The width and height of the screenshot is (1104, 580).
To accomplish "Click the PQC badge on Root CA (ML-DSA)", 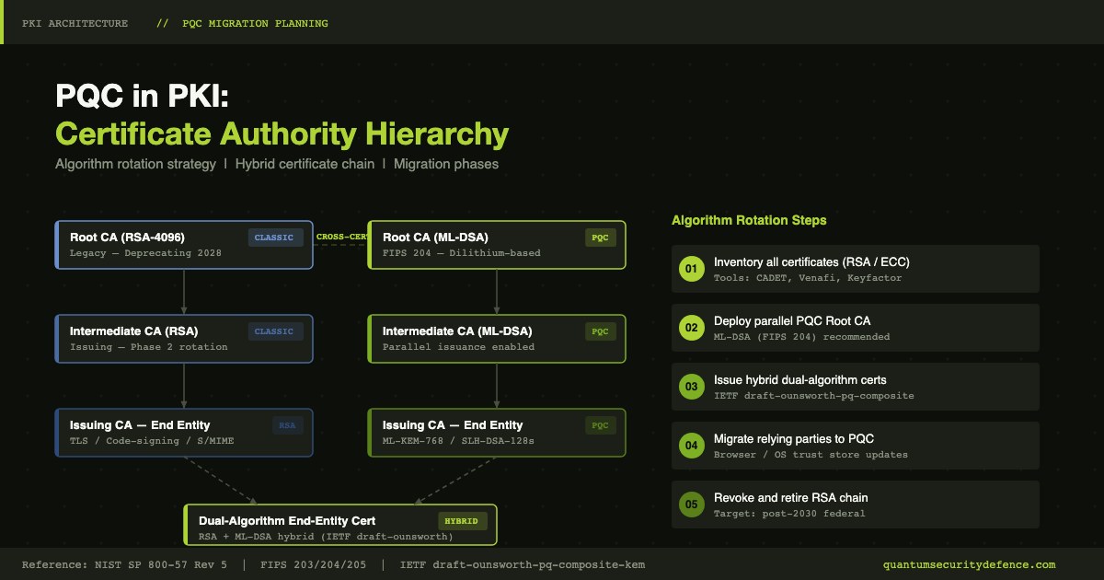I will click(x=600, y=238).
